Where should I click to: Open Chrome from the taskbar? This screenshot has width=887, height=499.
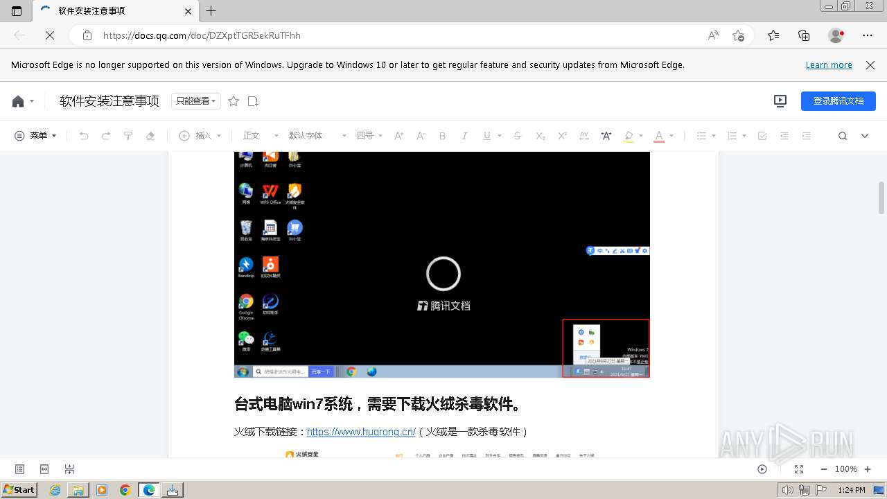coord(125,490)
